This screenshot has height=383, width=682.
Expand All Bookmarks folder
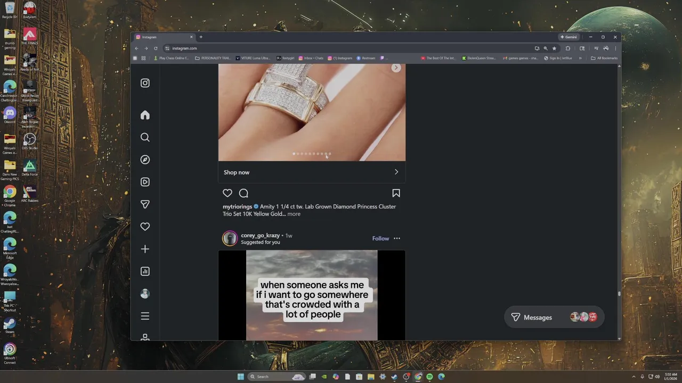(604, 58)
